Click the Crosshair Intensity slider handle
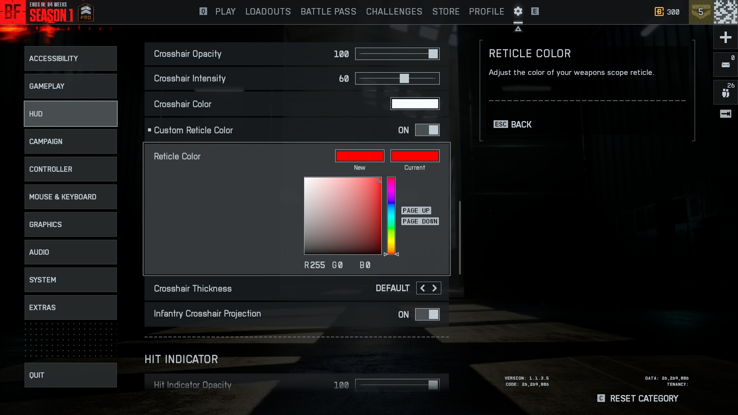738x415 pixels. click(404, 78)
